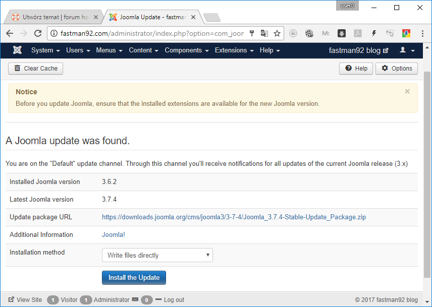Click the gray picture extension icon

pyautogui.click(x=293, y=34)
